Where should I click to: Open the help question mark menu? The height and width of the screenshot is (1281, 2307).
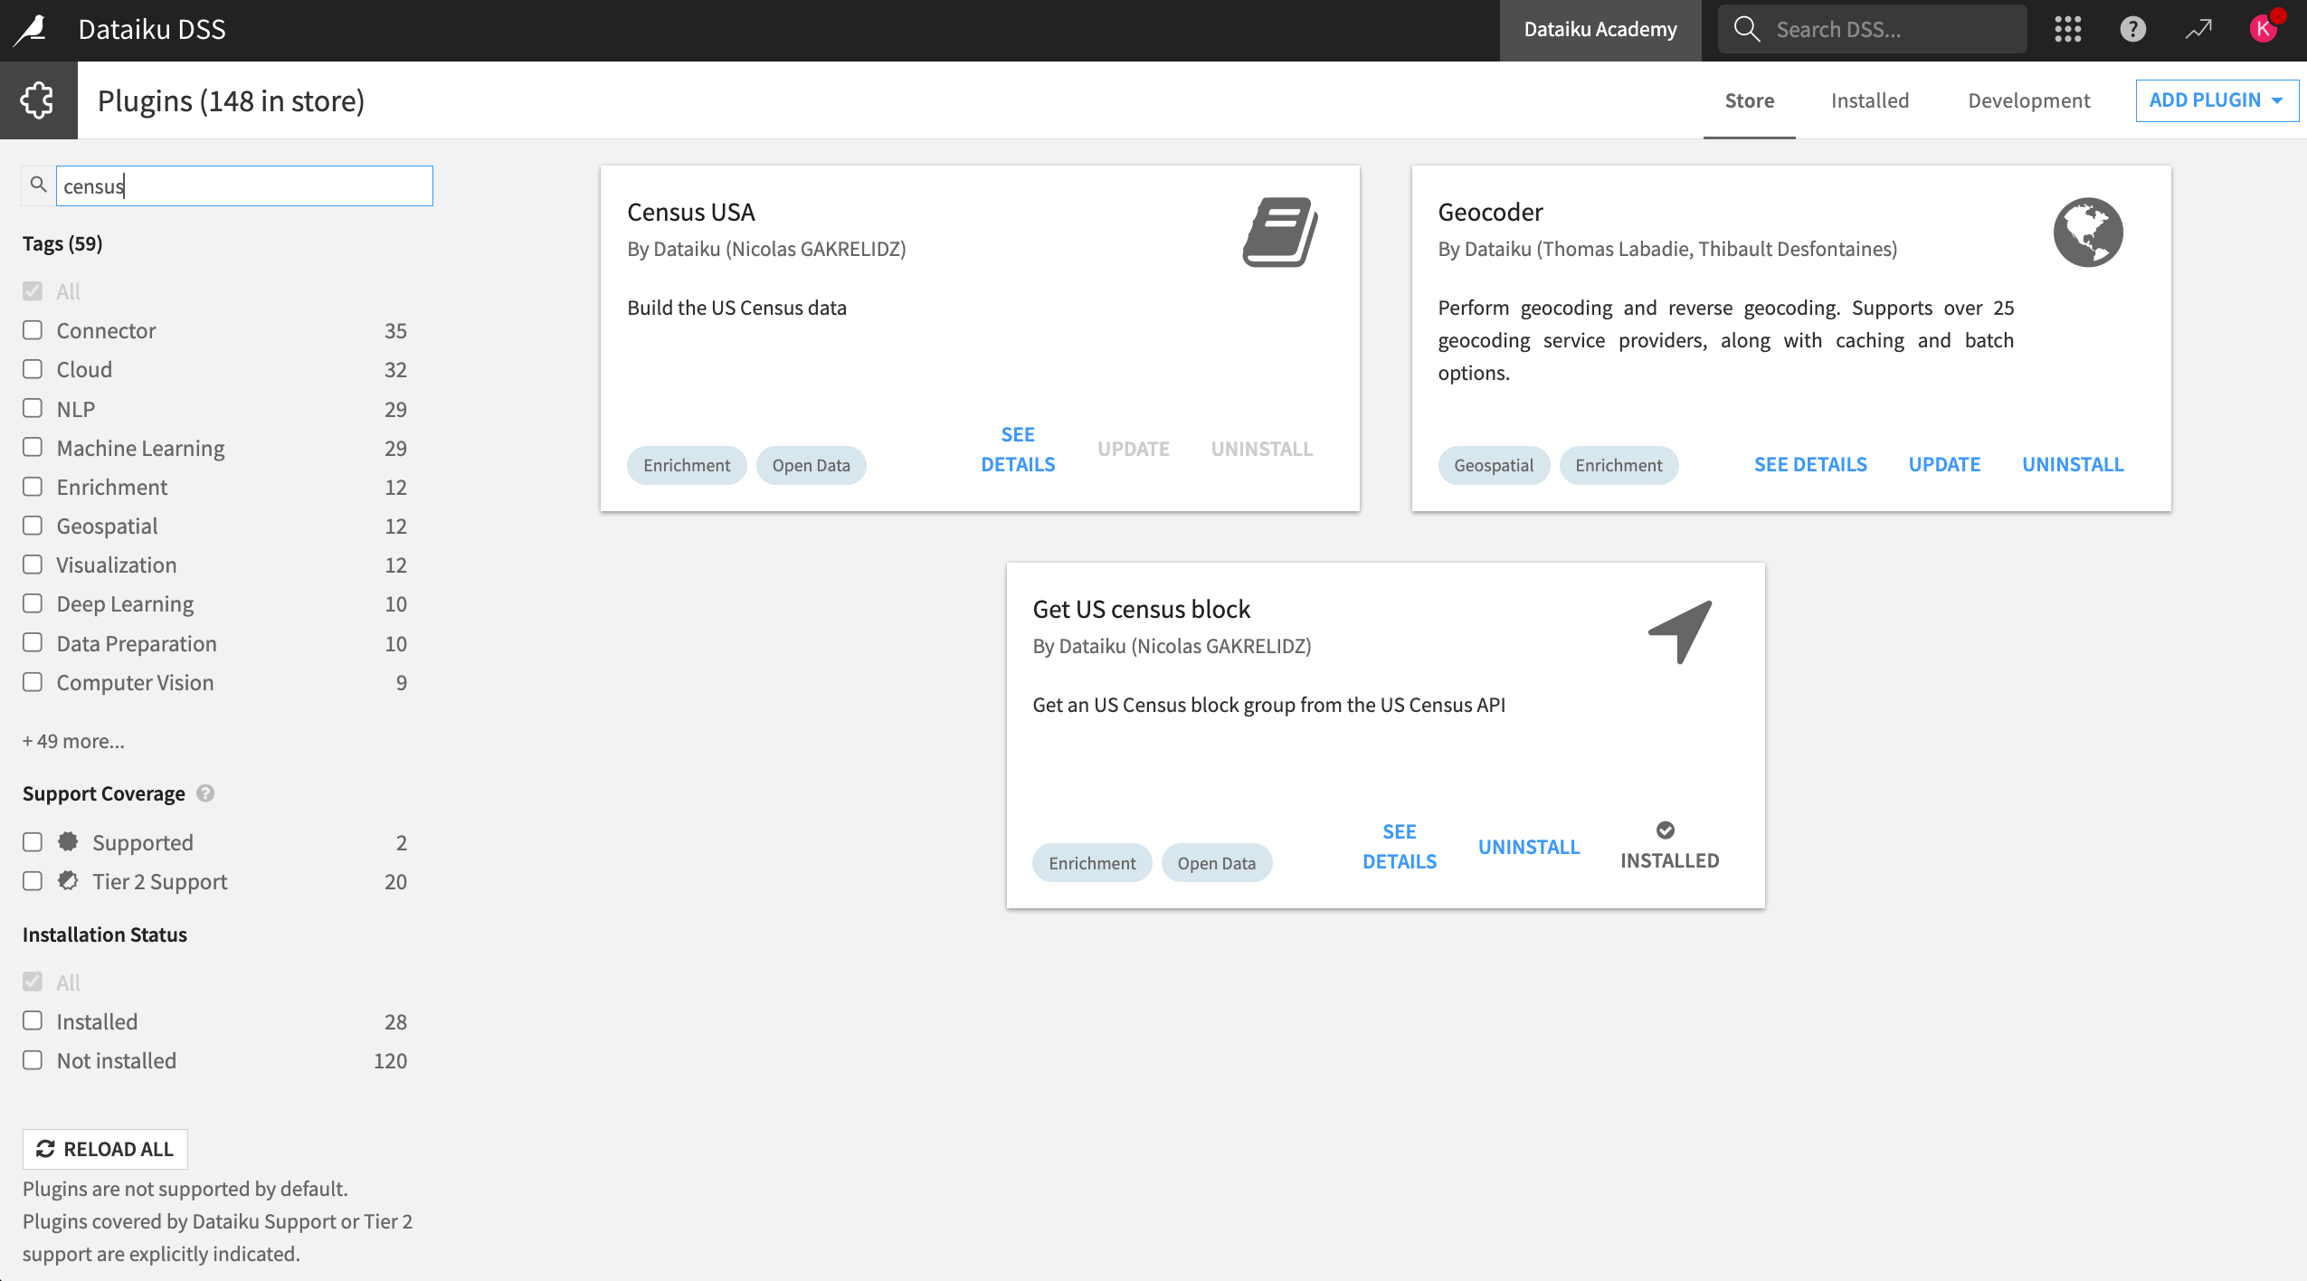click(2132, 30)
